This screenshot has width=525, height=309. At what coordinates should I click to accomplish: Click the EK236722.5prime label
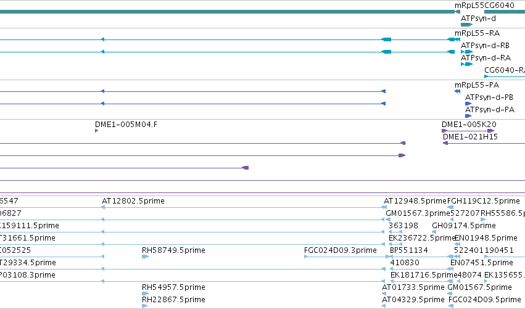422,238
